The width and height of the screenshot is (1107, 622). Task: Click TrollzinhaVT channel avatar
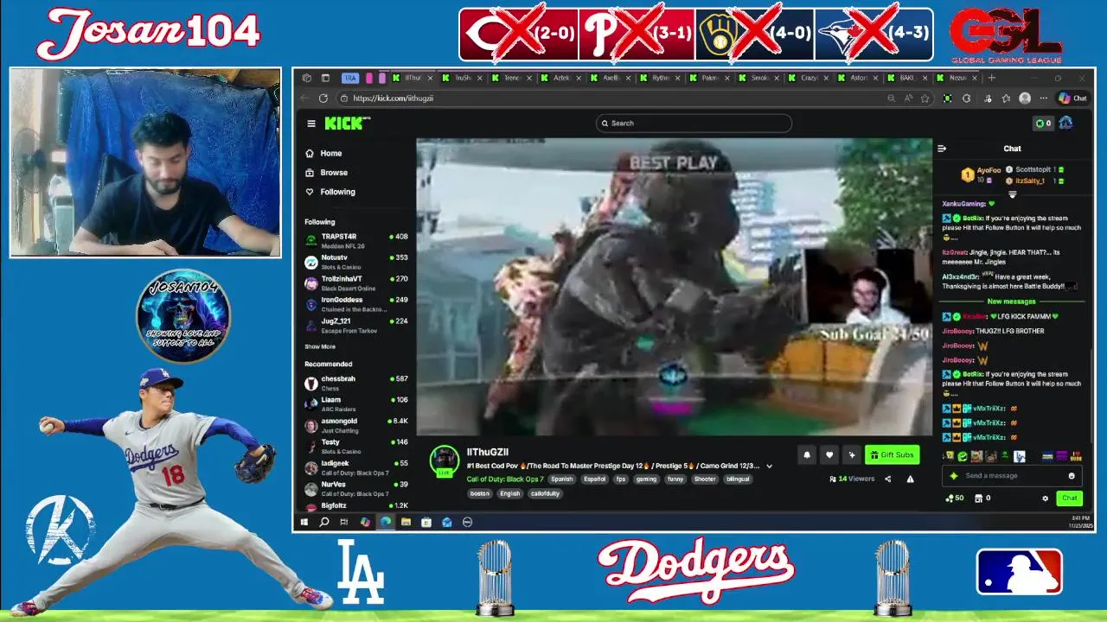point(310,283)
